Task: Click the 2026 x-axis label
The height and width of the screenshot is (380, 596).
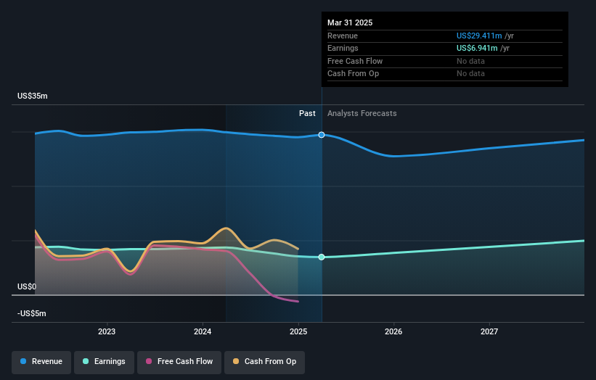Action: coord(393,331)
